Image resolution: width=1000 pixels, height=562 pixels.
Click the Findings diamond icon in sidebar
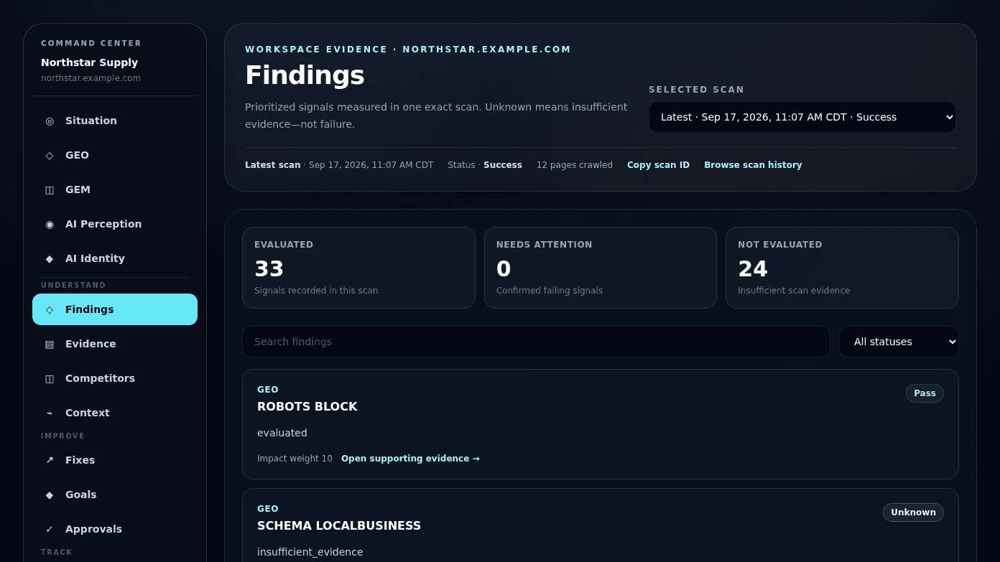pos(50,309)
